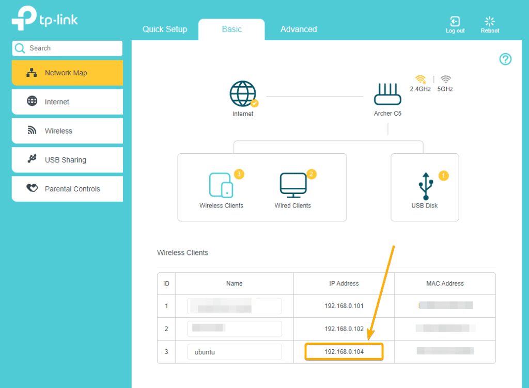
Task: Click IP address 192.168.0.102
Action: [x=344, y=329]
